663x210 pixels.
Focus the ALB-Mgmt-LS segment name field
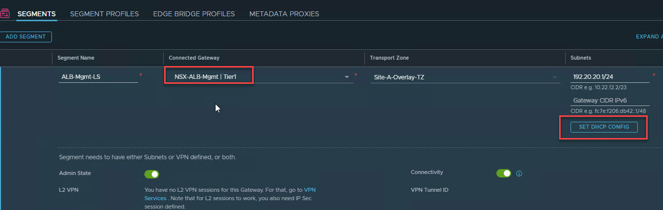(98, 77)
